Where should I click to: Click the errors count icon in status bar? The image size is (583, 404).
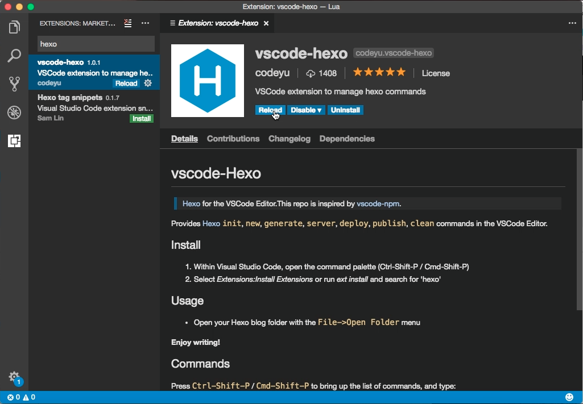pyautogui.click(x=14, y=397)
